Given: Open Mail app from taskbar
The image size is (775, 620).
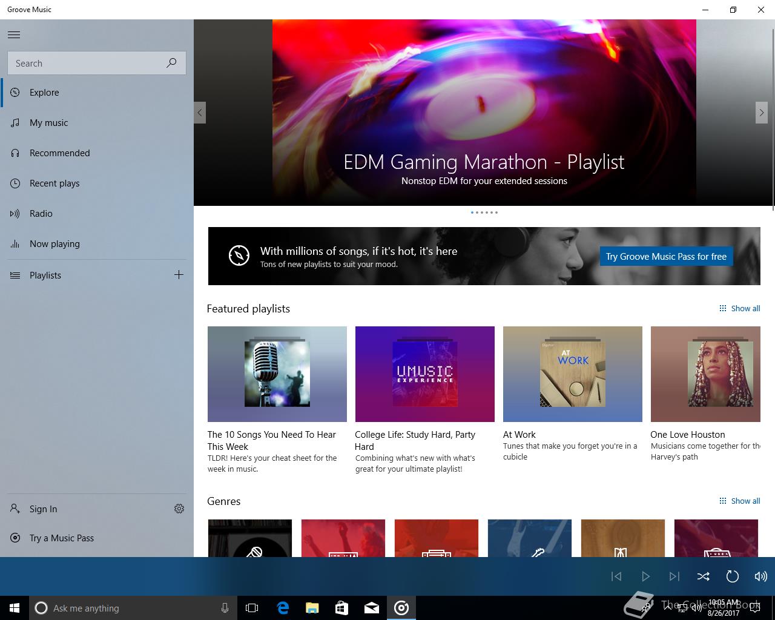Looking at the screenshot, I should point(372,608).
